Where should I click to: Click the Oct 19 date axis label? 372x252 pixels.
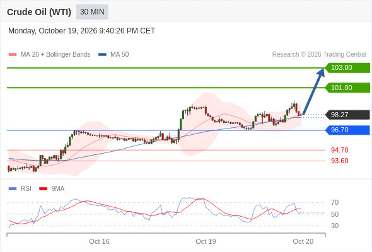click(x=206, y=241)
